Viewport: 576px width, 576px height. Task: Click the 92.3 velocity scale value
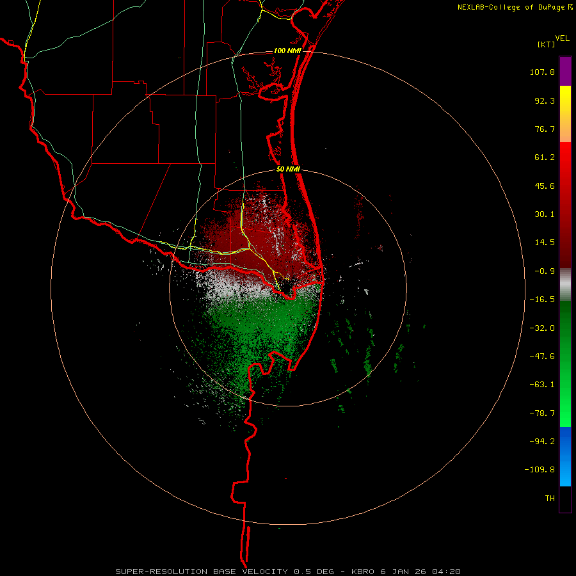click(545, 100)
